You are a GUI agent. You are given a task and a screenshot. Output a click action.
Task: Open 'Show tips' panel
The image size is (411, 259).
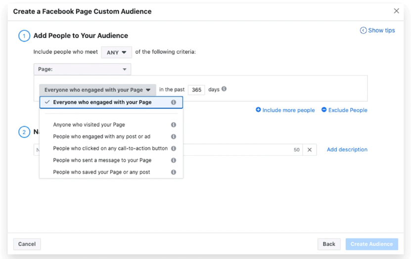(x=377, y=31)
